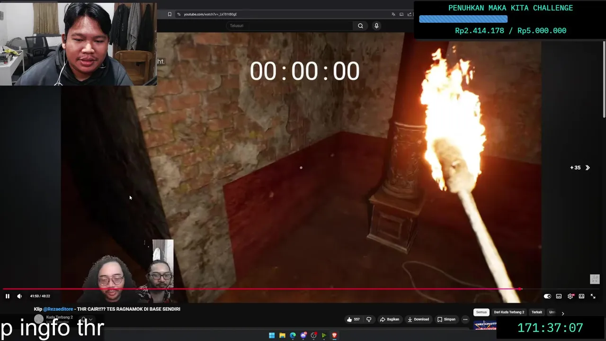
Task: Start voice search with the microphone
Action: pos(376,26)
